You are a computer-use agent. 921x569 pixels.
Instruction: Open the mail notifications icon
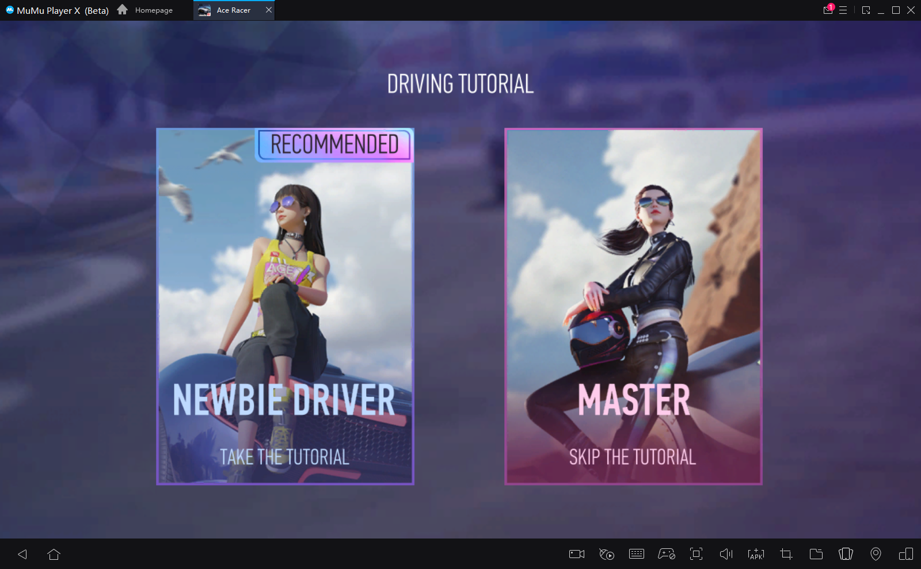click(828, 10)
